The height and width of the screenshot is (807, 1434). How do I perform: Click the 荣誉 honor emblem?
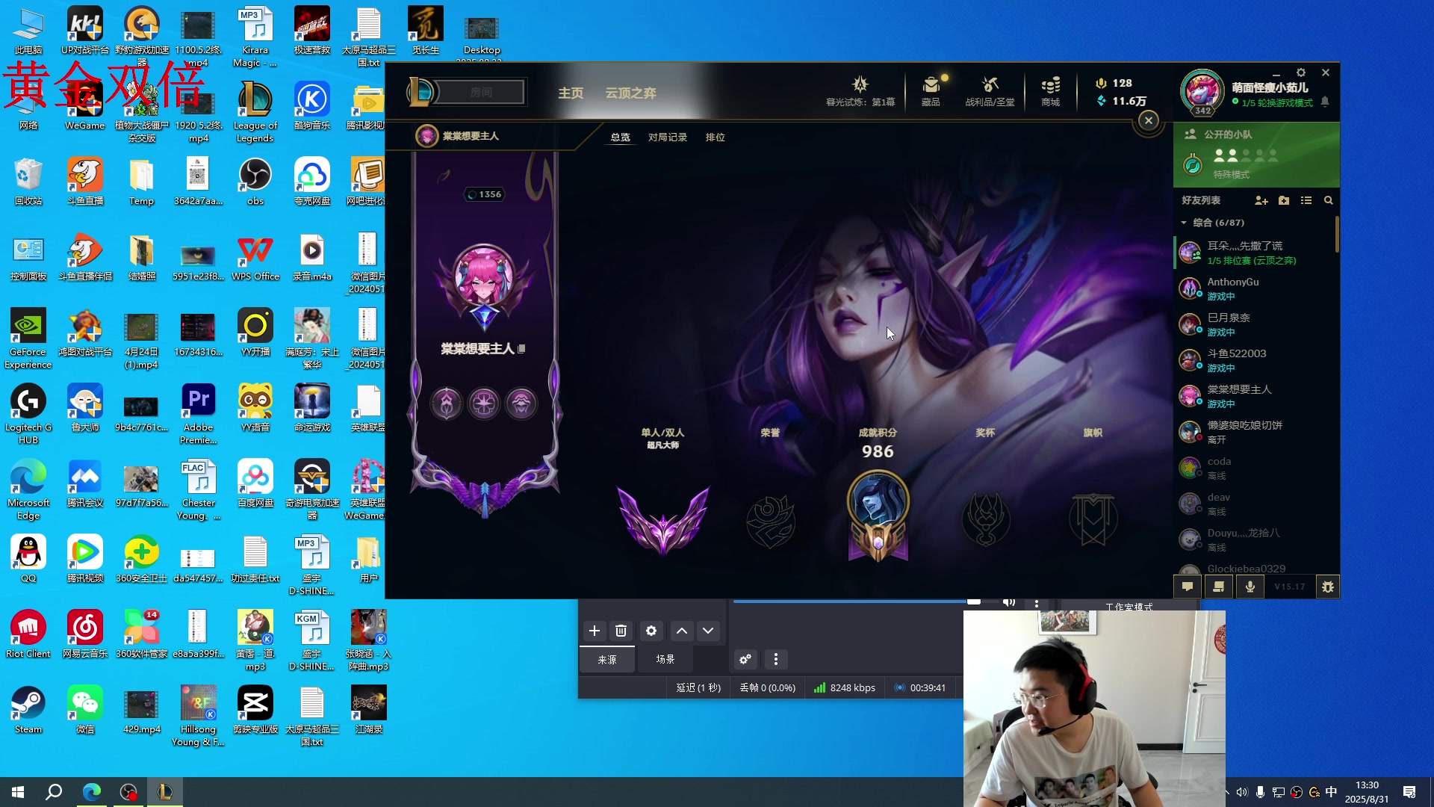pyautogui.click(x=771, y=521)
